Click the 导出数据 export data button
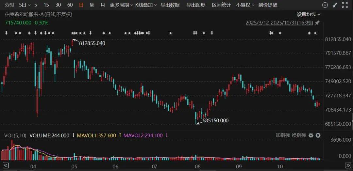The width and height of the screenshot is (353, 171). coord(170,5)
